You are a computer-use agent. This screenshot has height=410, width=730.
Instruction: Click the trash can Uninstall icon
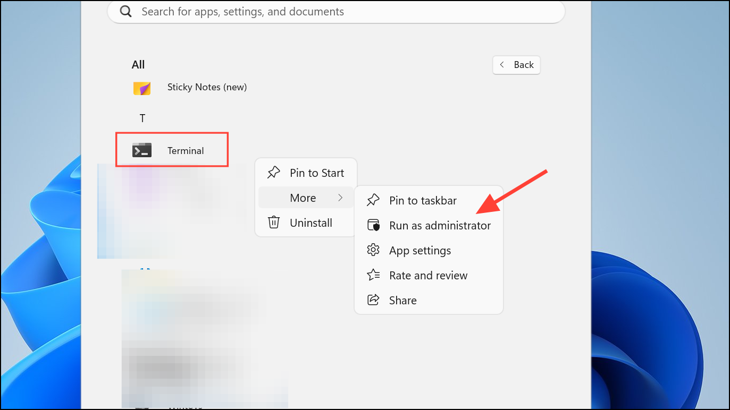click(274, 223)
